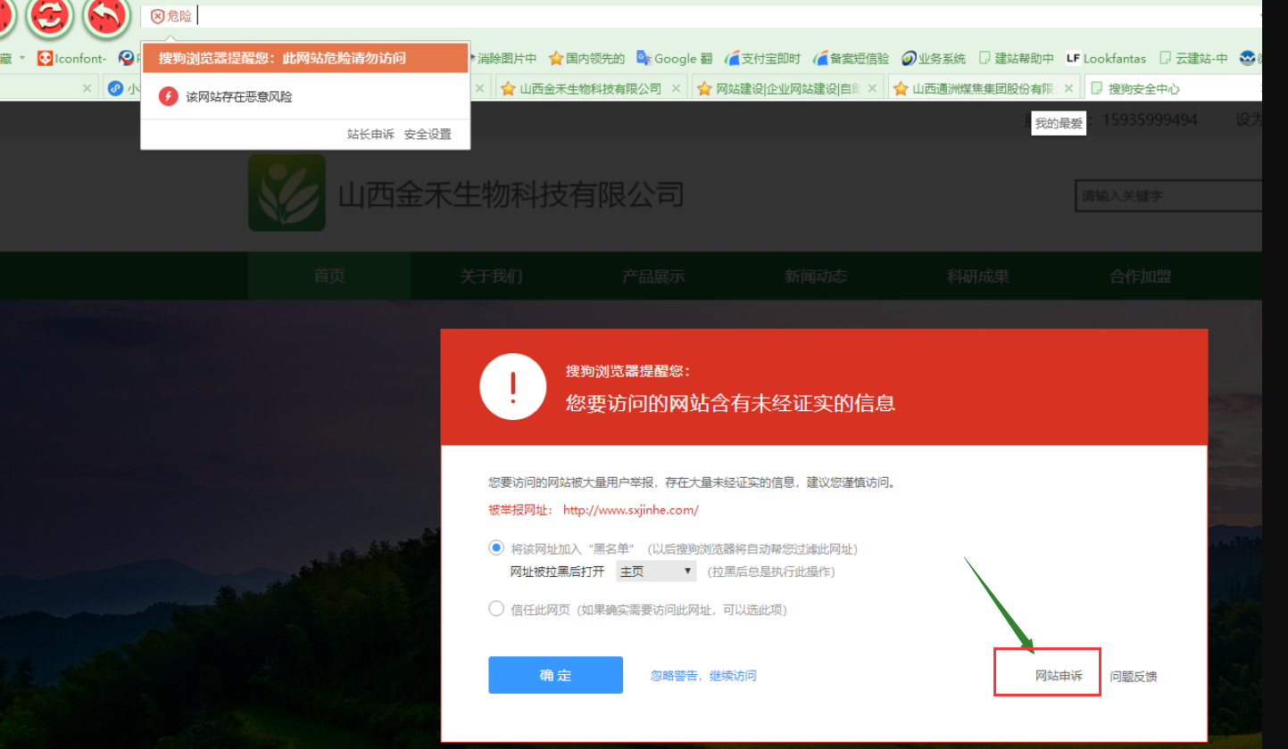The image size is (1288, 749).
Task: Click the 该网站存在恶意风险 message
Action: (x=239, y=96)
